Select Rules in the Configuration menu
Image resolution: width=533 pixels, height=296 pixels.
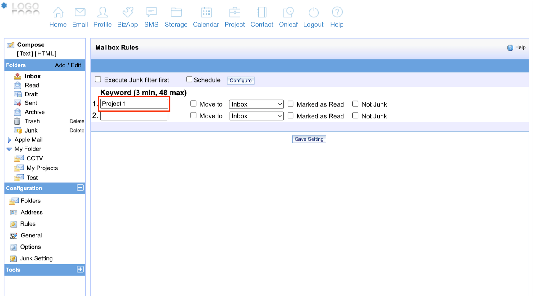click(28, 224)
